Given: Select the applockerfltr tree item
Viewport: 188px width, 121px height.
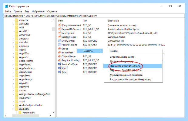Looking at the screenshot, I should tap(26, 61).
